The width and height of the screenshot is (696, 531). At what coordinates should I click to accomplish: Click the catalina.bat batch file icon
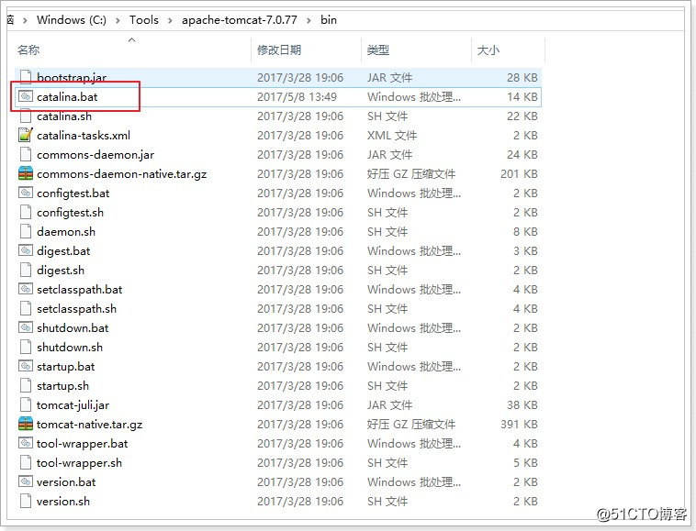click(x=26, y=96)
